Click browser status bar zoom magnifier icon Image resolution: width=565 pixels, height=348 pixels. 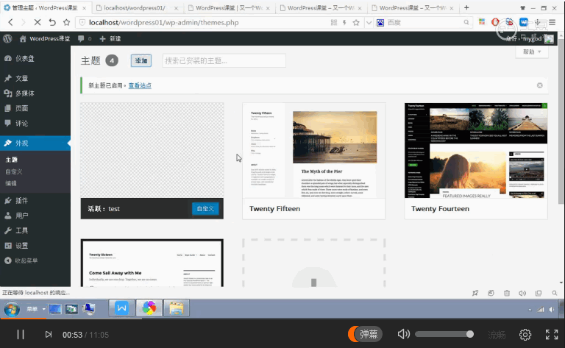pos(555,293)
